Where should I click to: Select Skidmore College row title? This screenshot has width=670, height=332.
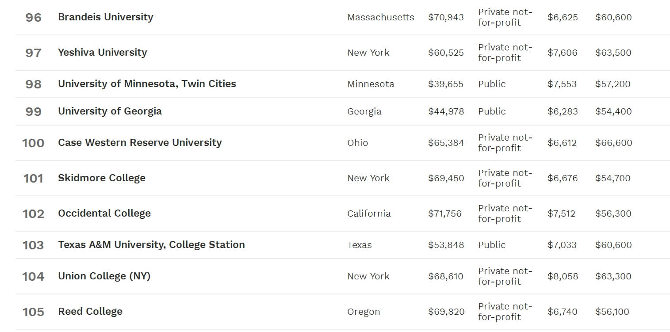102,178
